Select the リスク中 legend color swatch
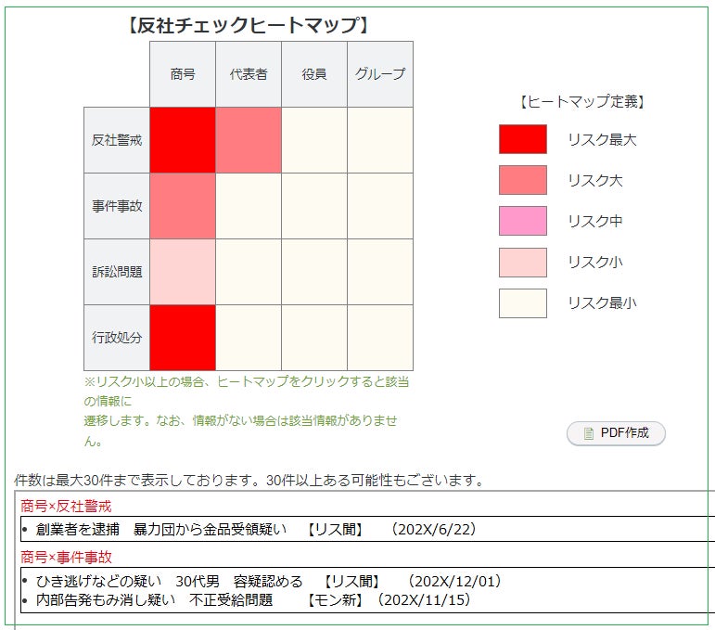Image resolution: width=715 pixels, height=630 pixels. click(x=523, y=221)
